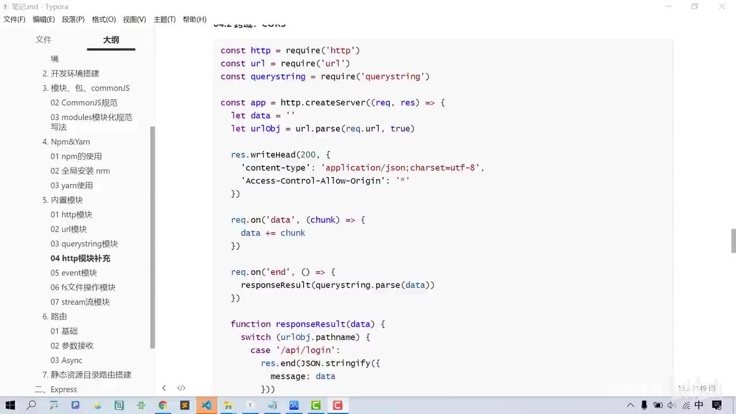Click the outline sidebar scrollbar thumb
The image size is (736, 414).
[x=152, y=237]
